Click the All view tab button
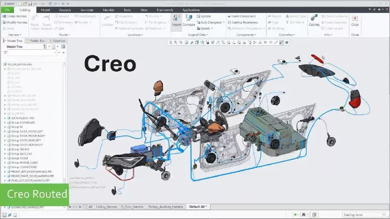This screenshot has width=390, height=219. pos(90,207)
